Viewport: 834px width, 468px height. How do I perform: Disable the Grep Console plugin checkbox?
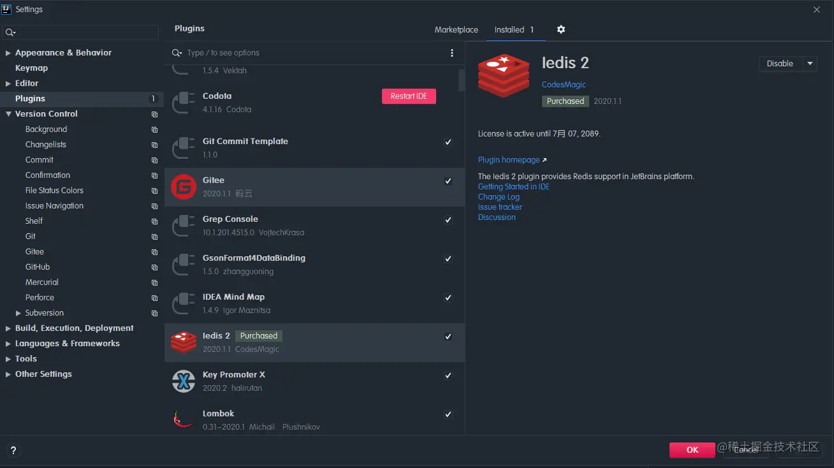448,220
